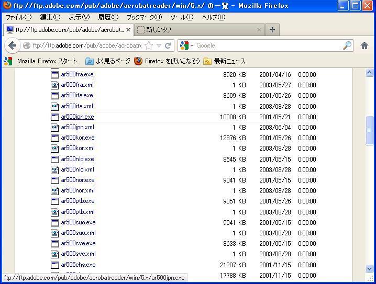Click the vertical scrollbar up arrow
The image size is (376, 284).
click(x=370, y=72)
